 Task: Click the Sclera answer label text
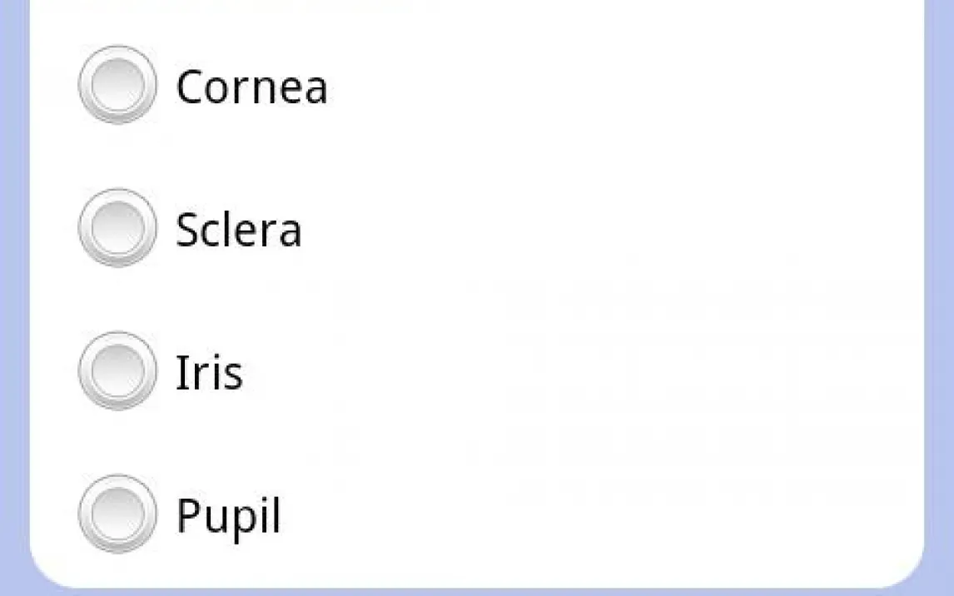click(x=238, y=230)
